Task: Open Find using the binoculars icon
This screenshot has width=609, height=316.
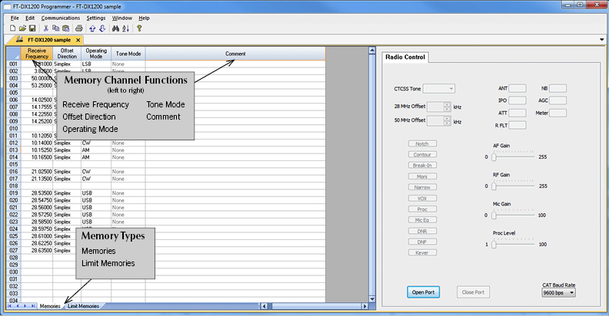Action: (115, 28)
